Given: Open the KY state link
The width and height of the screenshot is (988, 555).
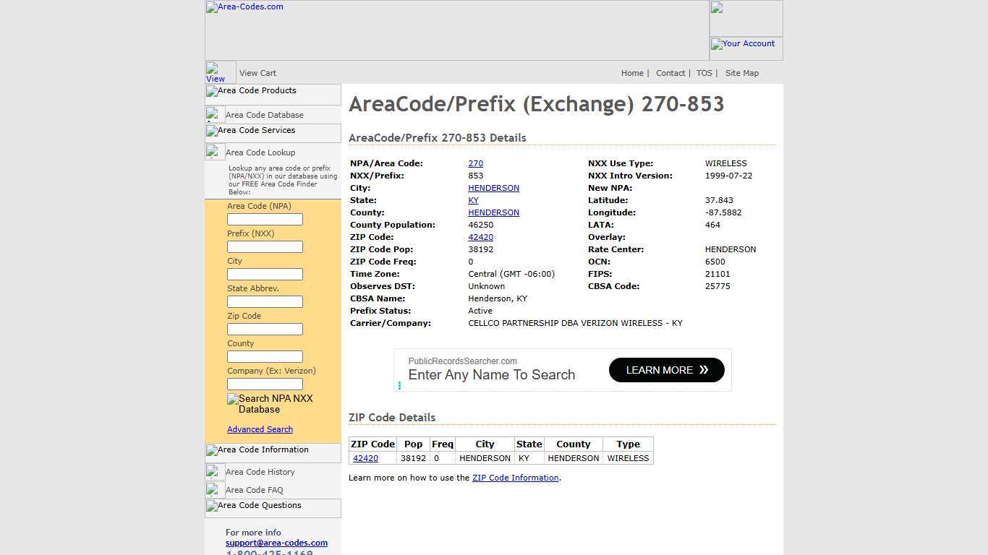Looking at the screenshot, I should pyautogui.click(x=473, y=200).
